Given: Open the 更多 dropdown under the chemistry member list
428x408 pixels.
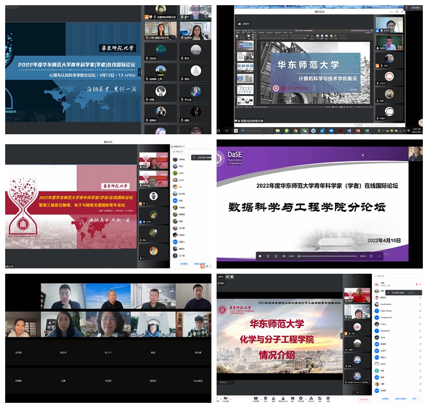Looking at the screenshot, I should point(415,399).
